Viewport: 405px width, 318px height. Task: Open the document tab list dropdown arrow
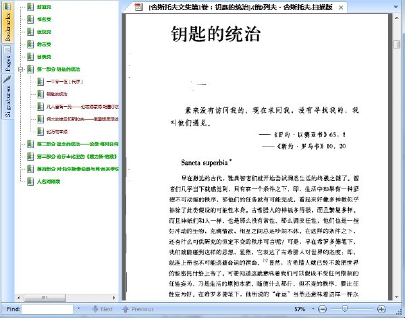396,7
